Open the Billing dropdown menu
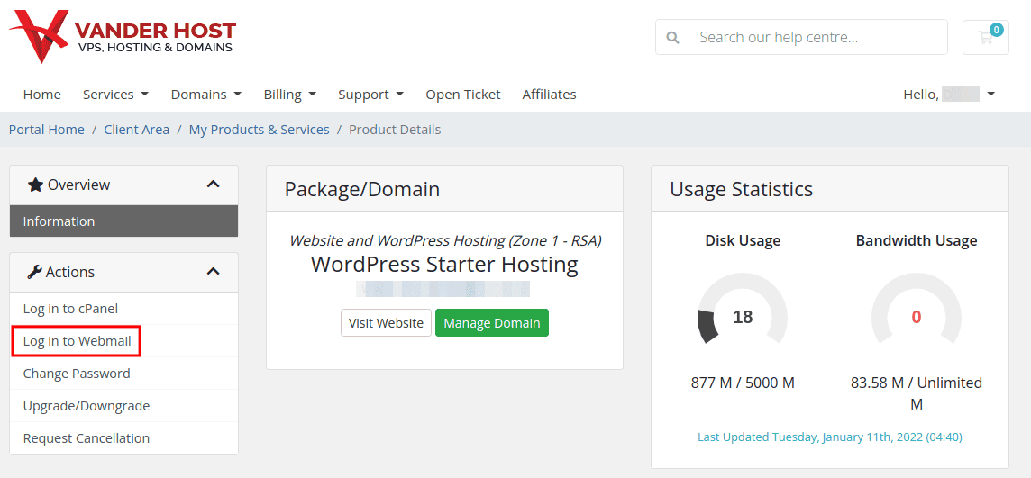 290,95
